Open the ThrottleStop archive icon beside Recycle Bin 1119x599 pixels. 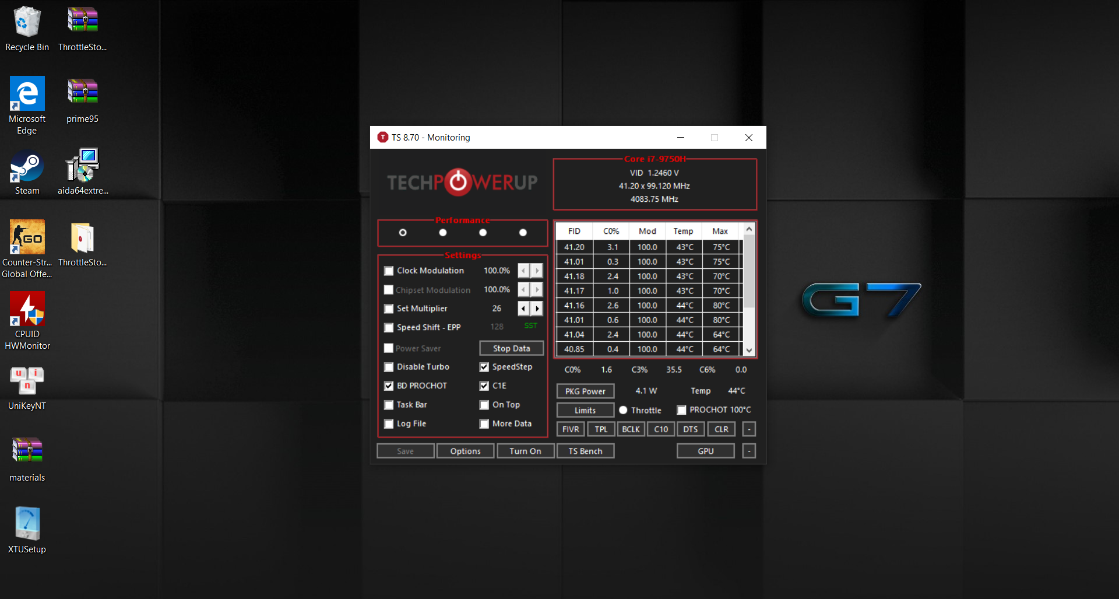click(x=82, y=29)
